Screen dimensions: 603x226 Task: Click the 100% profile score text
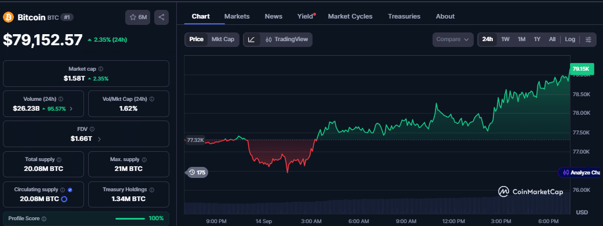tap(156, 218)
